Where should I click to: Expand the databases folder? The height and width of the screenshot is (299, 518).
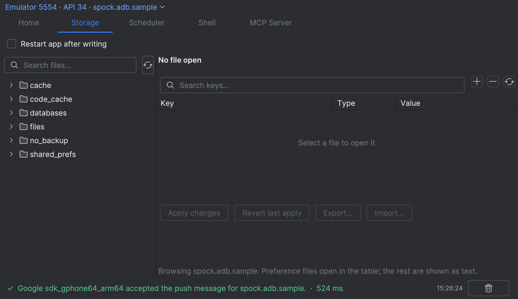11,113
